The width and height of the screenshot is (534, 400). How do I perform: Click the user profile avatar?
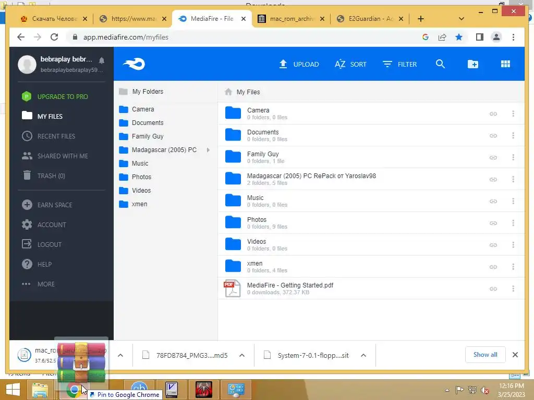click(x=27, y=64)
